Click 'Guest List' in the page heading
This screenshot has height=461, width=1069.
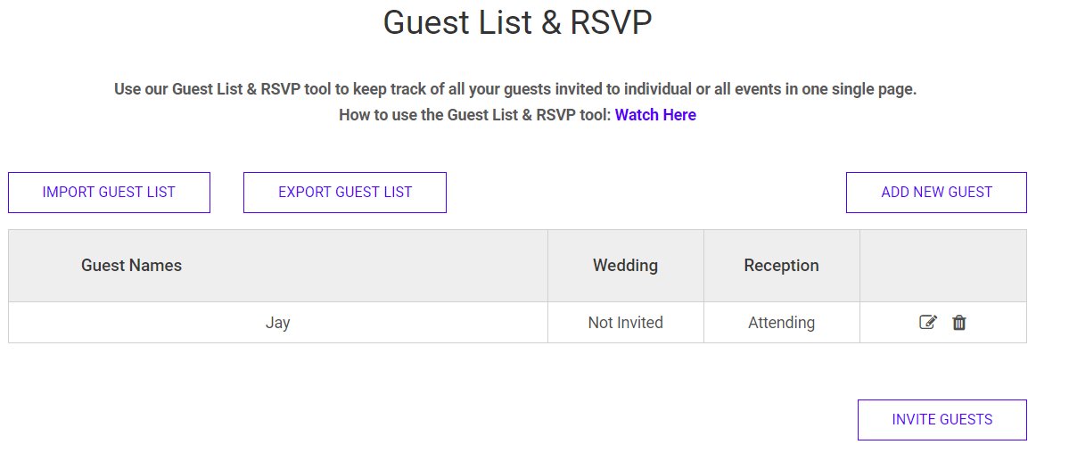(x=459, y=23)
